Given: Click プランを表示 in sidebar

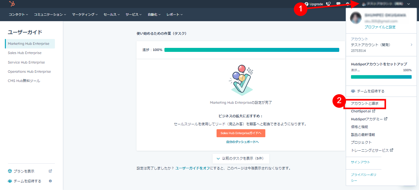Looking at the screenshot, I should 24,171.
